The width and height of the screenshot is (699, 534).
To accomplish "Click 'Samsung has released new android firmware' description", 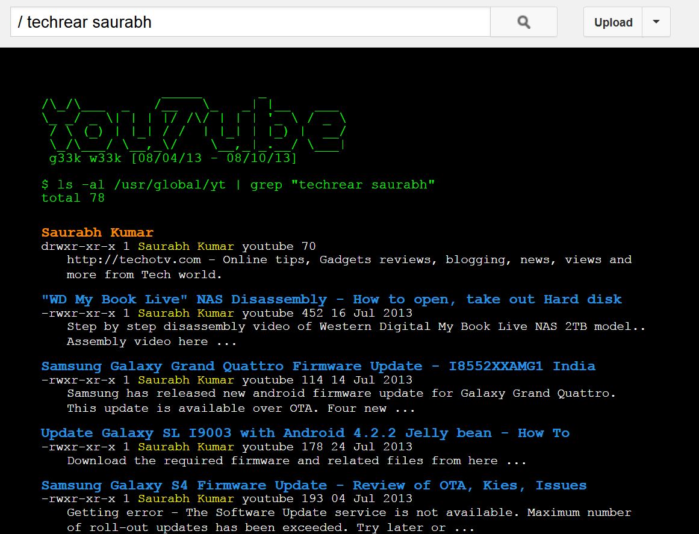I will point(341,401).
